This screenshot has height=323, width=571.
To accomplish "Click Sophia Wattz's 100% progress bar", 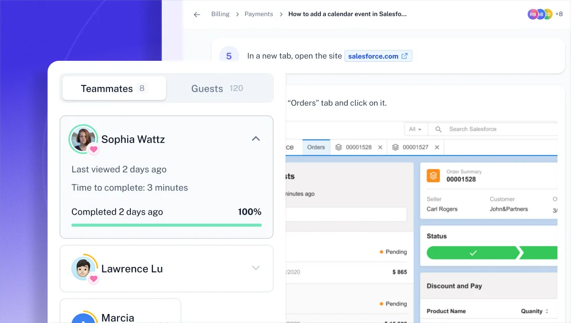I will (166, 225).
